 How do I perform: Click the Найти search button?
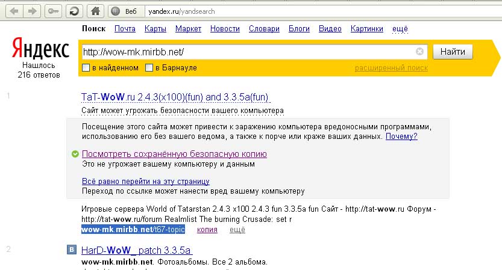[453, 52]
